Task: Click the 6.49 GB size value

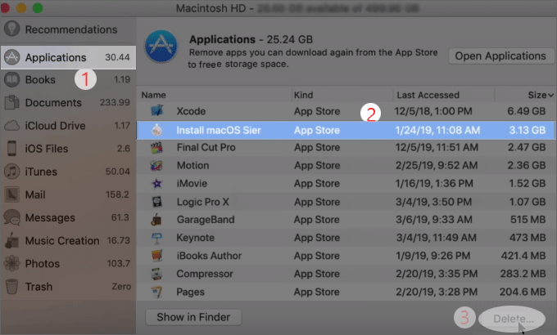Action: (x=526, y=111)
